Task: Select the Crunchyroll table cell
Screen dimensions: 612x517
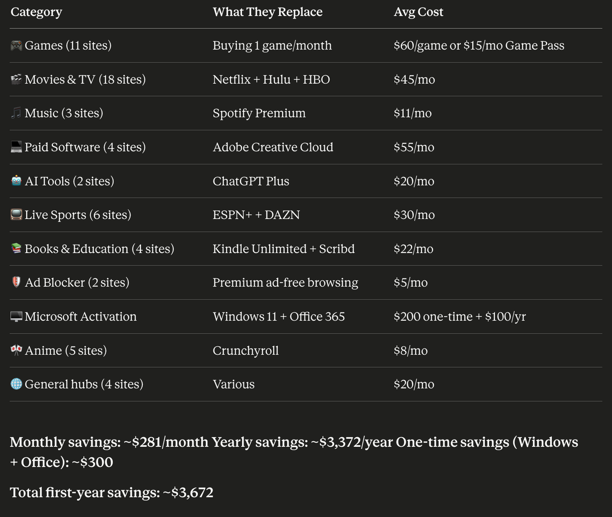Action: [246, 351]
